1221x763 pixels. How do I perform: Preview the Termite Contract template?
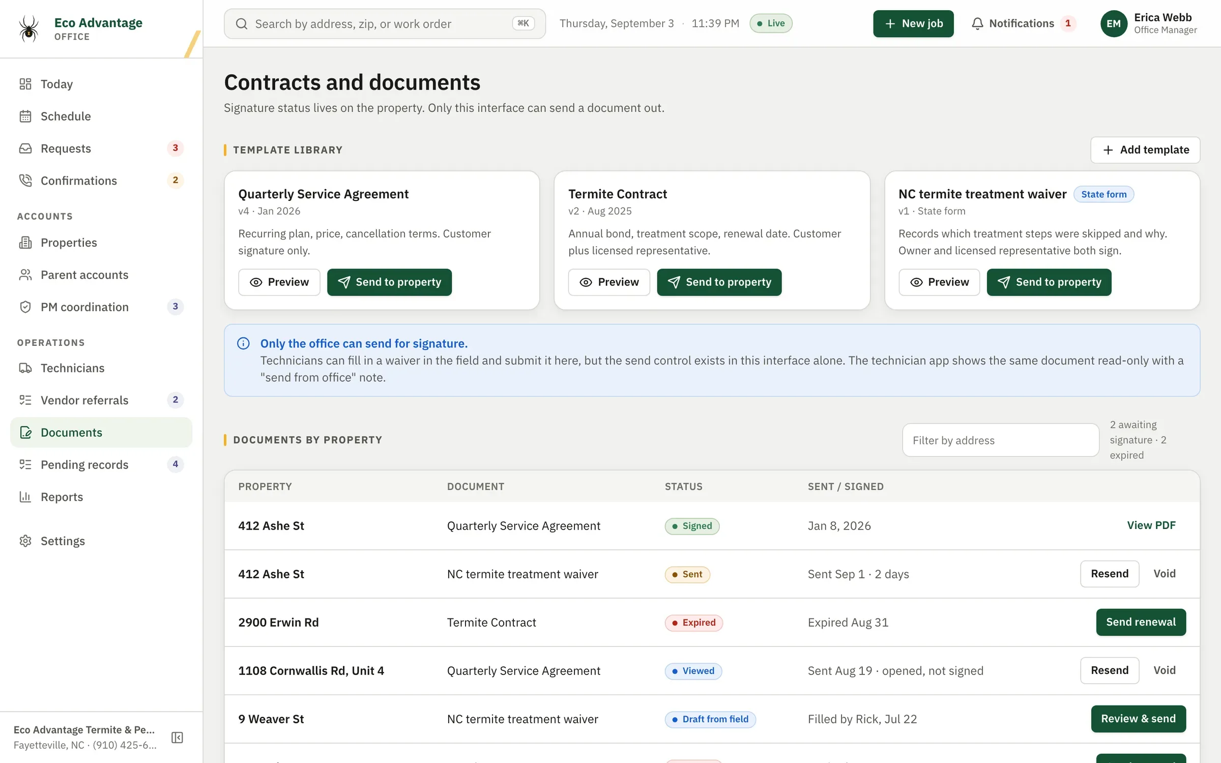coord(609,282)
